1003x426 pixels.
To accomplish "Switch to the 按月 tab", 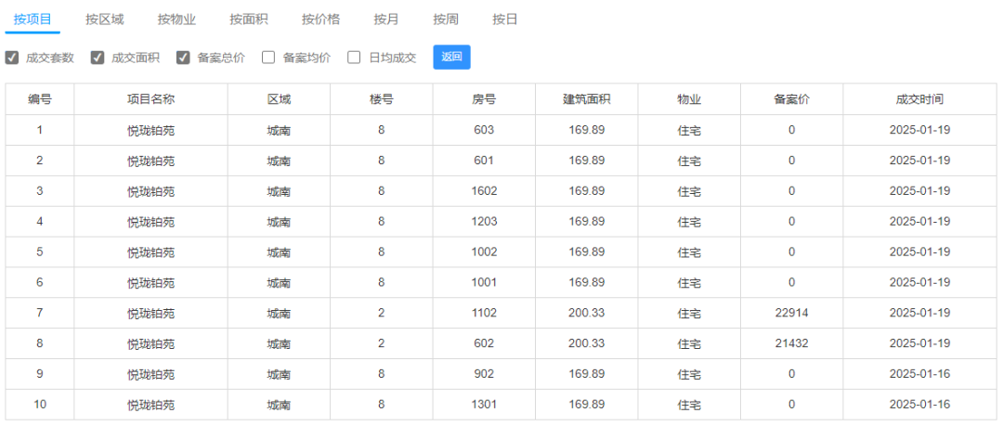I will click(x=386, y=19).
